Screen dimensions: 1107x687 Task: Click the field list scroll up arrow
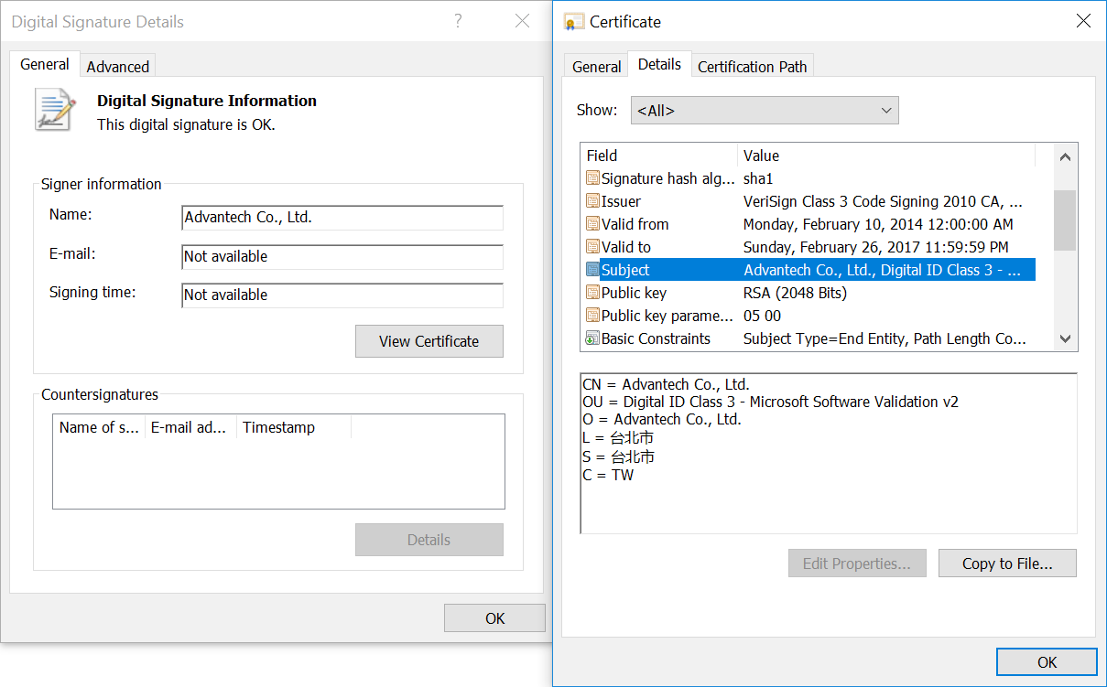coord(1065,156)
